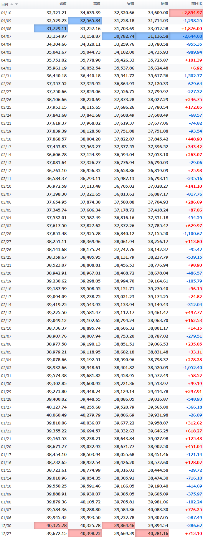Select the highlighted change value +2,894.97
Viewport: 203px width, 537px height.
tap(186, 13)
